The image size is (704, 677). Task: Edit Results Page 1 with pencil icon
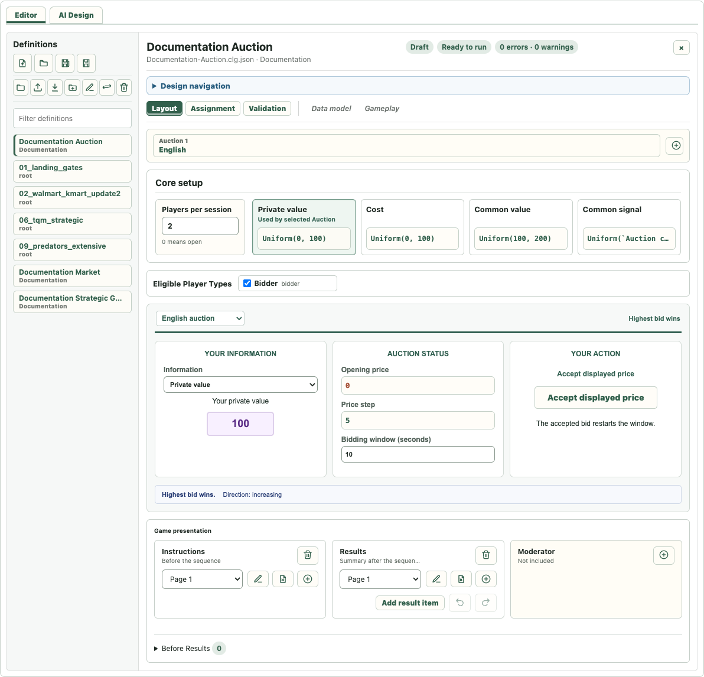[x=436, y=579]
